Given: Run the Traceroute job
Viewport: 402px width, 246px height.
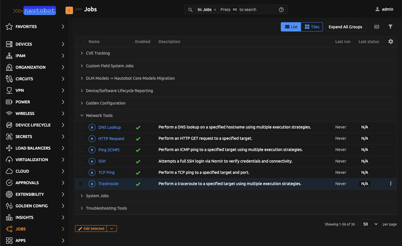Looking at the screenshot, I should pyautogui.click(x=92, y=184).
